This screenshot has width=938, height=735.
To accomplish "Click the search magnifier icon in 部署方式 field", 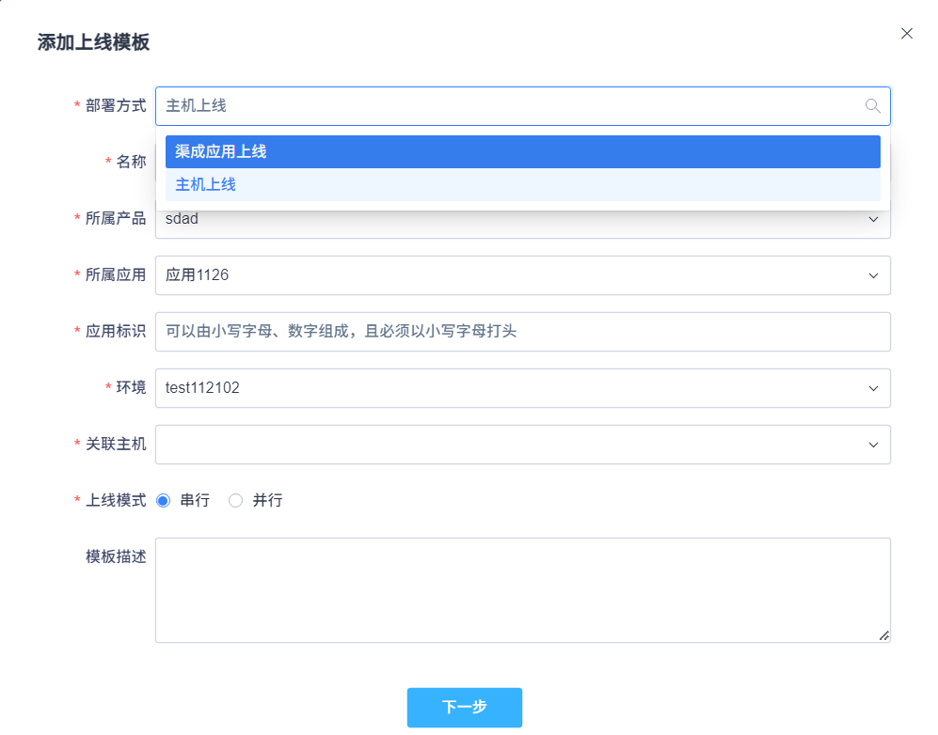I will tap(872, 106).
